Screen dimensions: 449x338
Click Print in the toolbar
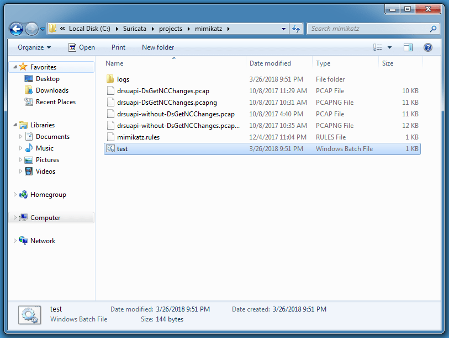[118, 47]
